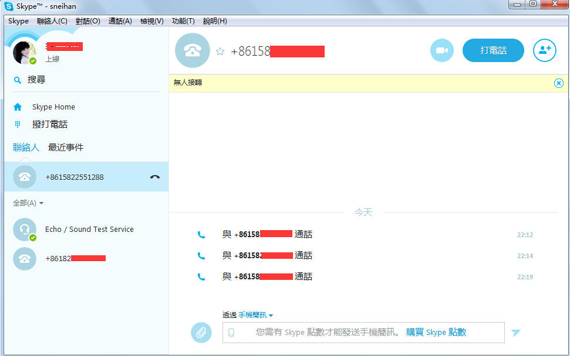Click the Skype Home house icon
570x356 pixels.
(18, 107)
